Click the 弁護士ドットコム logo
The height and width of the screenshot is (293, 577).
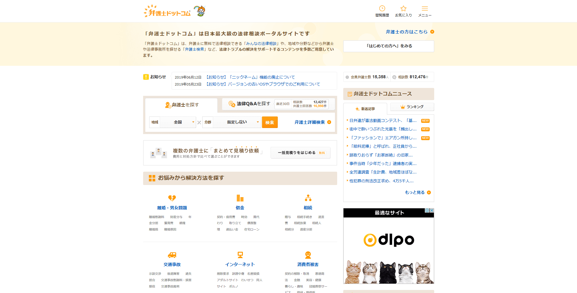[x=167, y=11]
